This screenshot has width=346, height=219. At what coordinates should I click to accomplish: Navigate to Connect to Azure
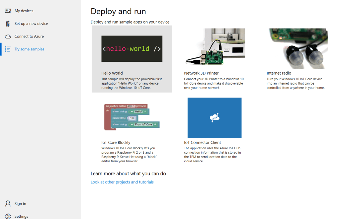30,36
